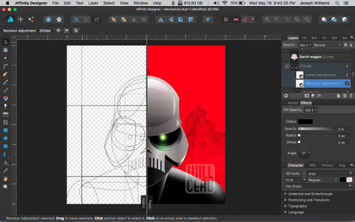Toggle visibility of Levels Adjustment layer

point(347,74)
